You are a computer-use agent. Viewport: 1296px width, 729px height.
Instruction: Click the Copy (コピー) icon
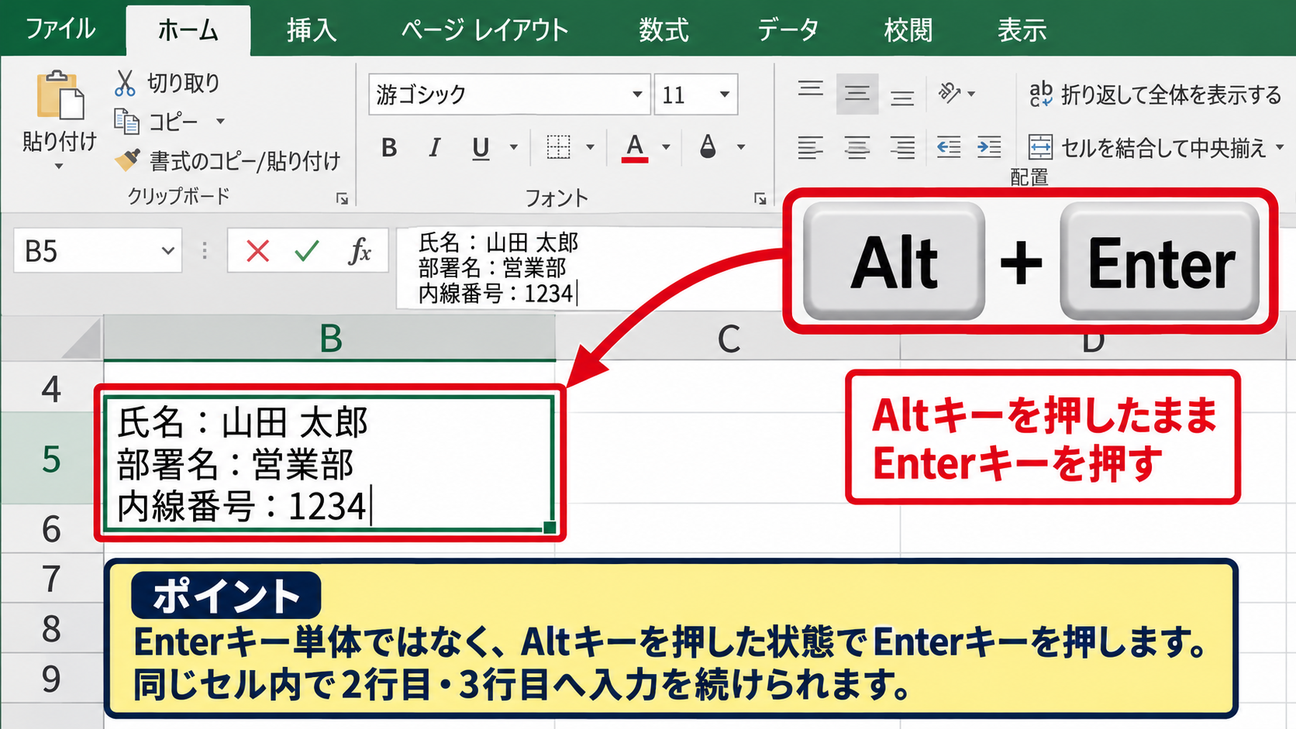(x=127, y=121)
